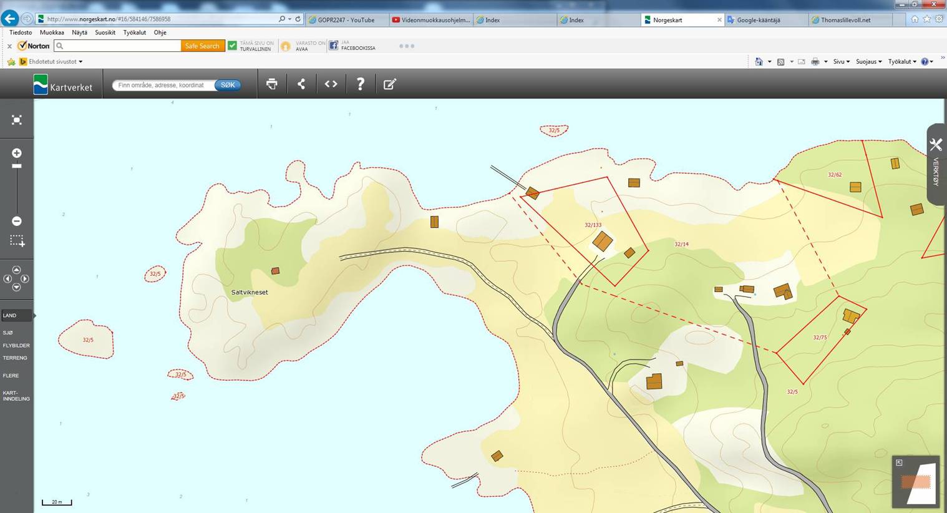
Task: Click the zoom level slider handle
Action: tap(17, 166)
